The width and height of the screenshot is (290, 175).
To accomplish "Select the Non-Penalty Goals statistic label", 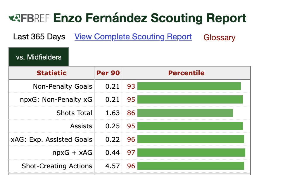I will click(63, 86).
